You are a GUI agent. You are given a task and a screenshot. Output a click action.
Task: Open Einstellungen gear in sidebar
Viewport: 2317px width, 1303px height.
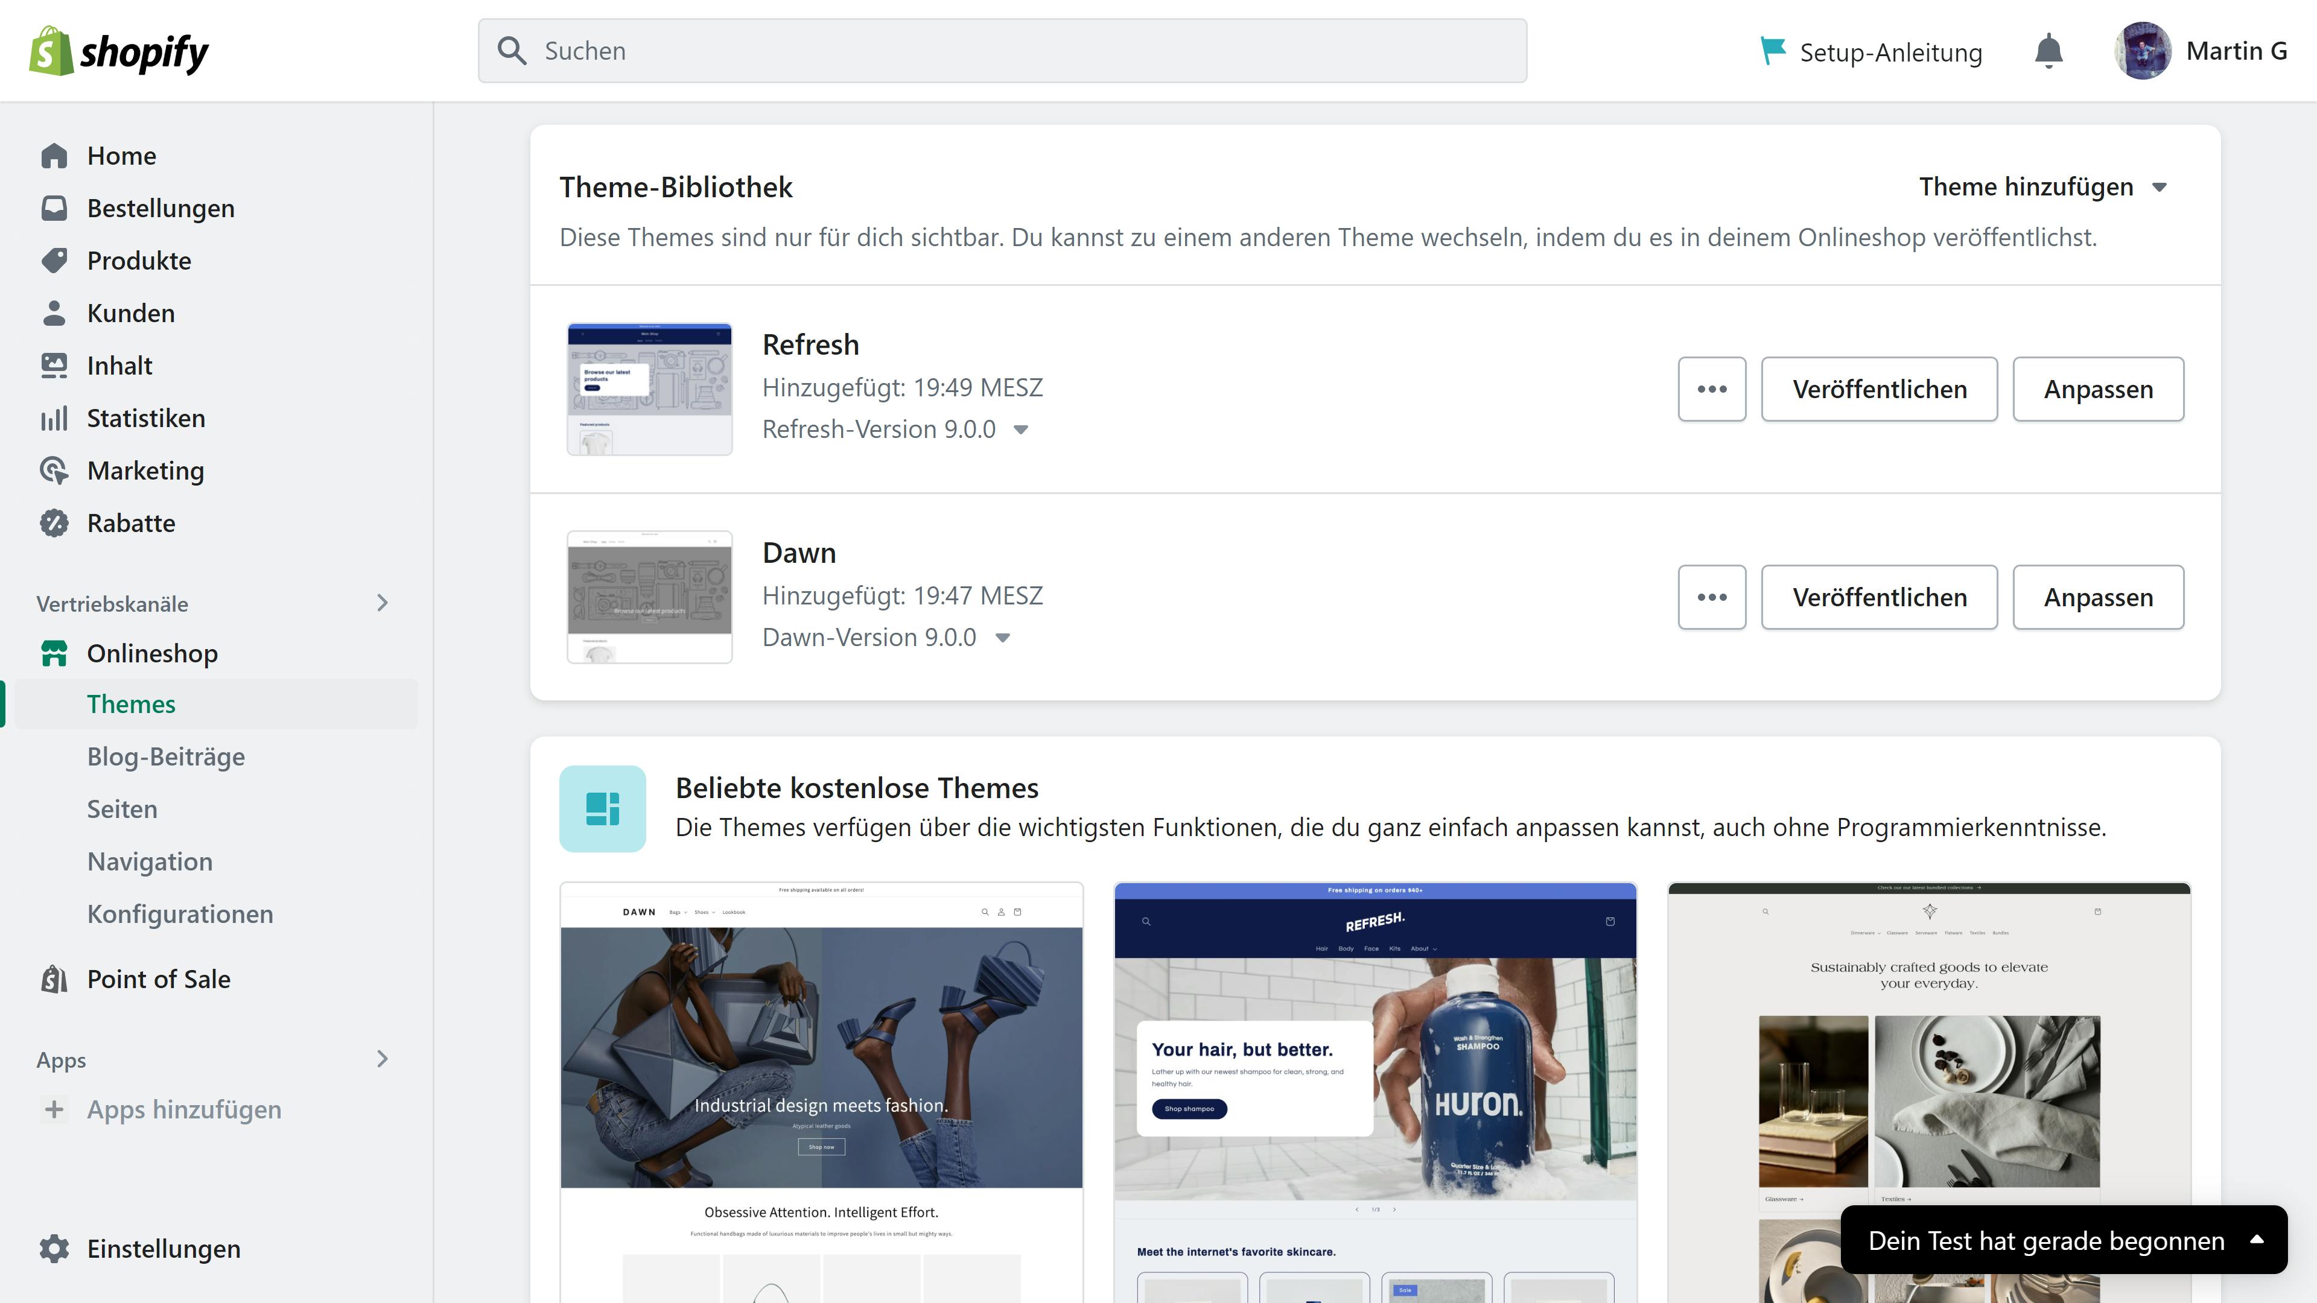pyautogui.click(x=54, y=1248)
